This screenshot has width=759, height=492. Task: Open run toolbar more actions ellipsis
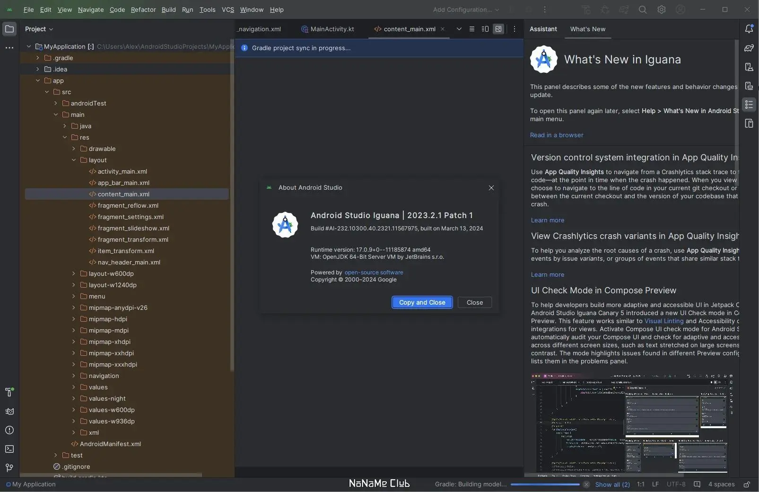(545, 9)
